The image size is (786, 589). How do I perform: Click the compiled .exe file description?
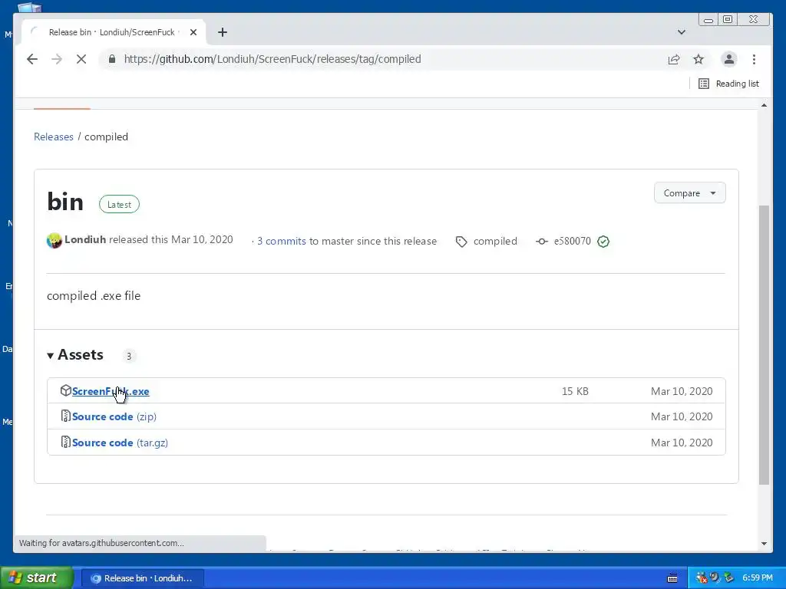94,295
